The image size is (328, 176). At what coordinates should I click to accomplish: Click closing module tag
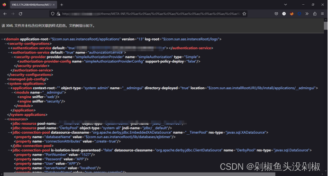click(x=23, y=106)
